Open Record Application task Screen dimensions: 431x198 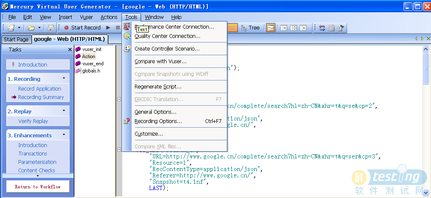coord(40,89)
